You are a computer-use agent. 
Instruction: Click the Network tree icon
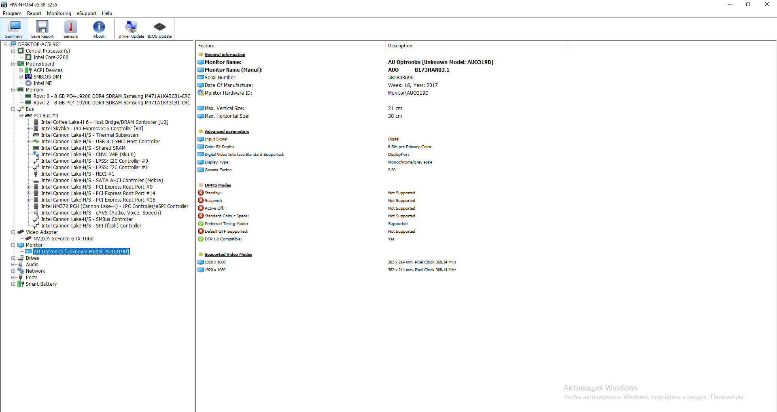pyautogui.click(x=21, y=271)
